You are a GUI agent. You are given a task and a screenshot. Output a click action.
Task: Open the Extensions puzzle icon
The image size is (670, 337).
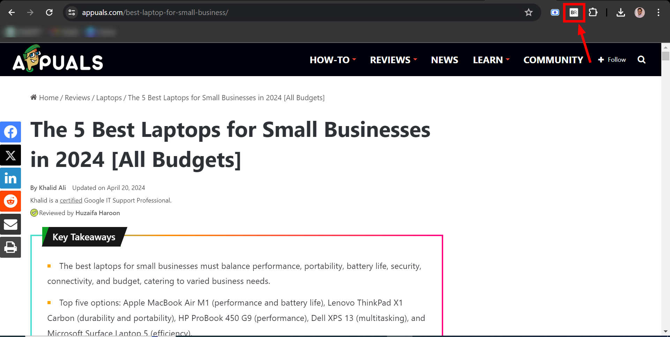click(x=593, y=13)
